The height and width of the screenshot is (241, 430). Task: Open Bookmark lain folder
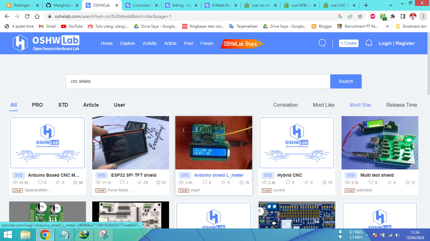point(411,26)
